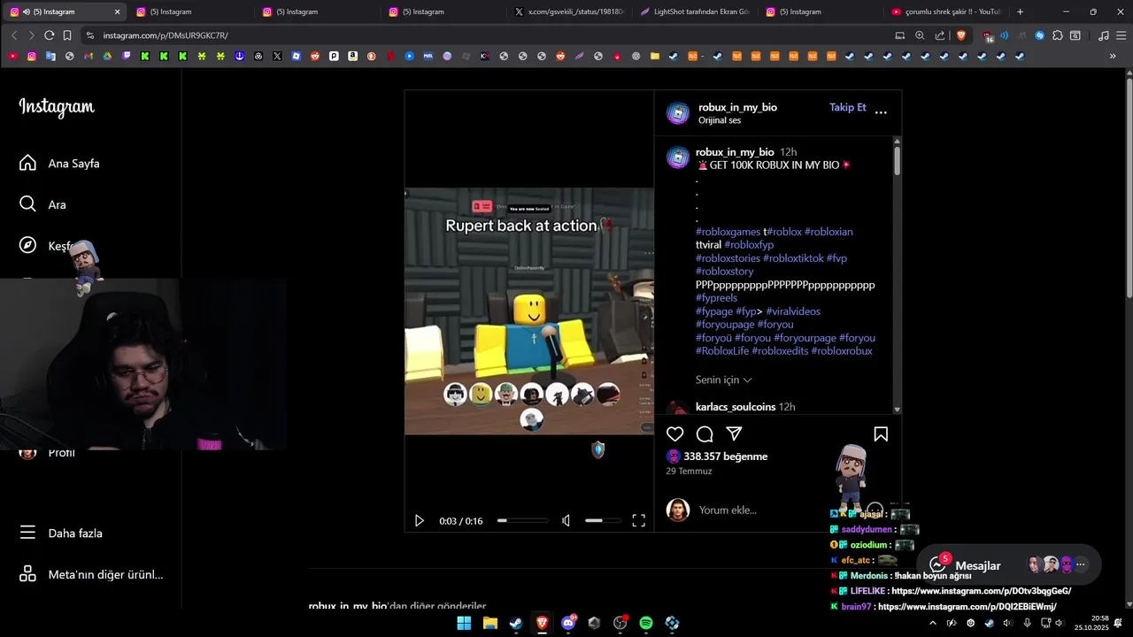Image resolution: width=1133 pixels, height=637 pixels.
Task: Open the new tab plus button
Action: tap(1021, 12)
